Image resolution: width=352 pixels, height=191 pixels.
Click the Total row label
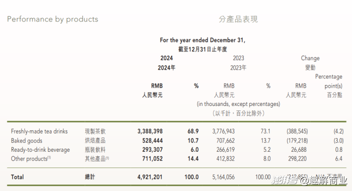point(17,177)
